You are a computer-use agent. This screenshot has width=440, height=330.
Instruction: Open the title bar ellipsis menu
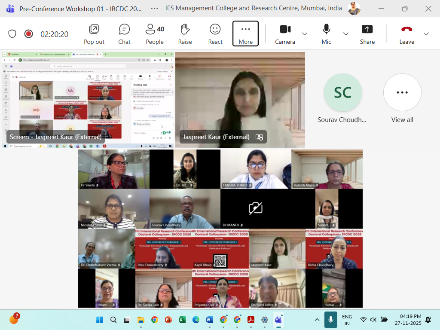tap(154, 9)
